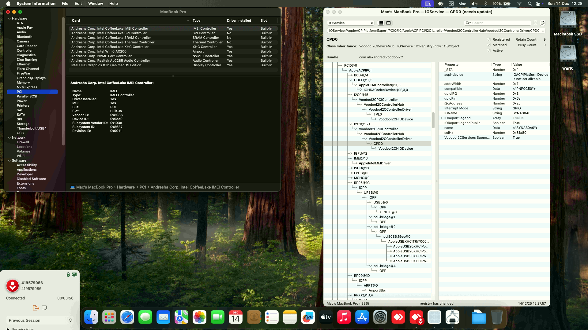This screenshot has width=588, height=330.
Task: Toggle the Matched checkbox
Action: [489, 45]
